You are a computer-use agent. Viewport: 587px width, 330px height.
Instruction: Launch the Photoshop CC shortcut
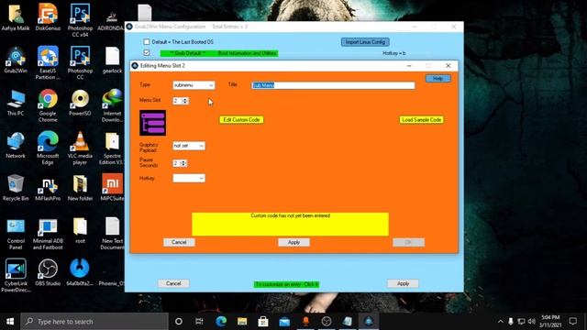[x=80, y=63]
